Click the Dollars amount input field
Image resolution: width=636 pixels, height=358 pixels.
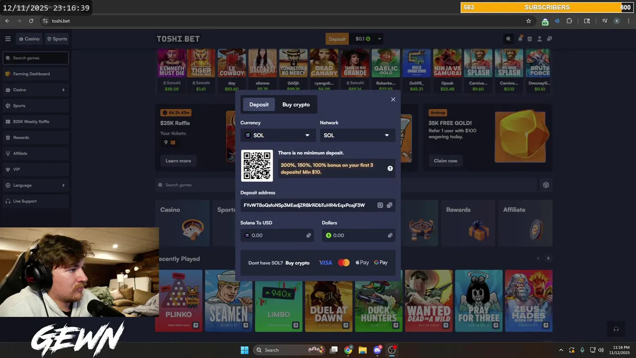click(359, 235)
